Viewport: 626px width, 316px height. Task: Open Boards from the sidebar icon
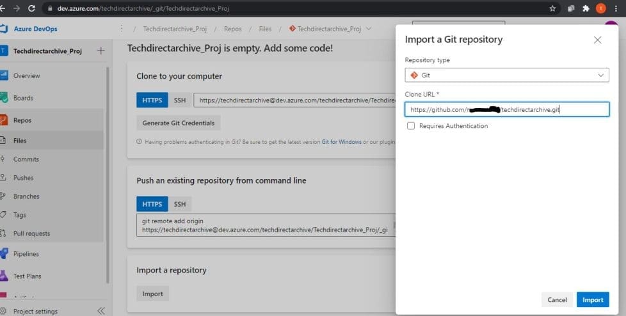(x=3, y=98)
